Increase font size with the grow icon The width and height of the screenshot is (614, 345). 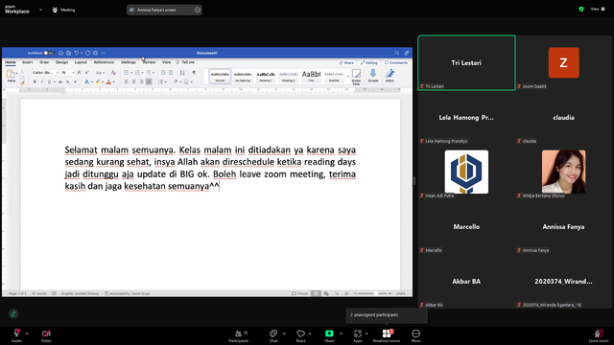(80, 73)
